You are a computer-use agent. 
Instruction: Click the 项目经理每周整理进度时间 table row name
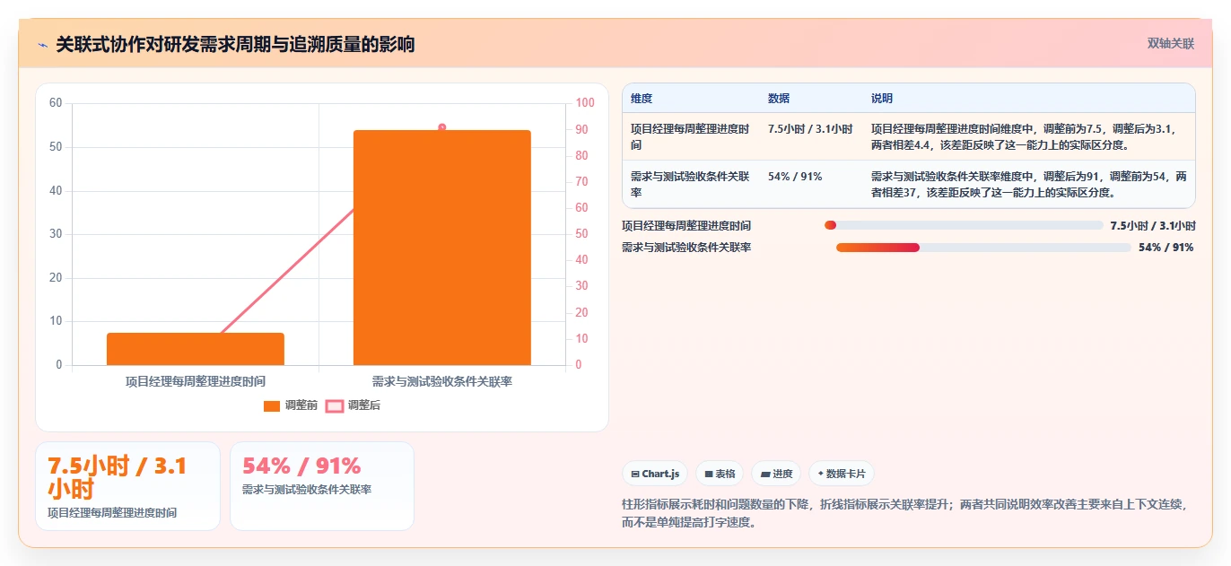[690, 137]
